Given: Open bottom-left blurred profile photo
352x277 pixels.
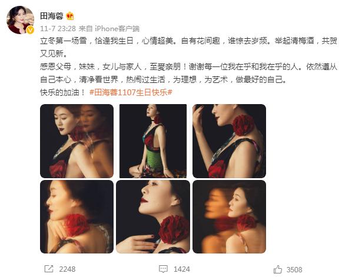Looking at the screenshot, I should (77, 216).
